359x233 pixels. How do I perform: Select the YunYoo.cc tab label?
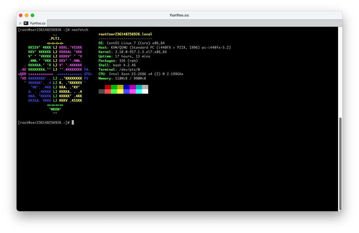(x=37, y=23)
